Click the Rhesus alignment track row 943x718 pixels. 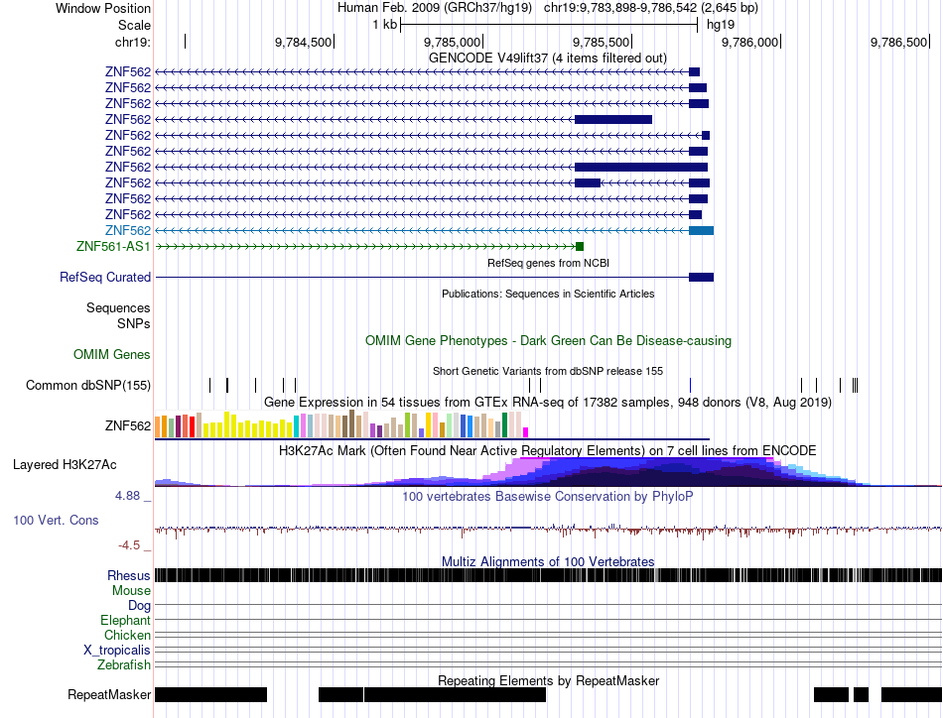click(x=548, y=575)
